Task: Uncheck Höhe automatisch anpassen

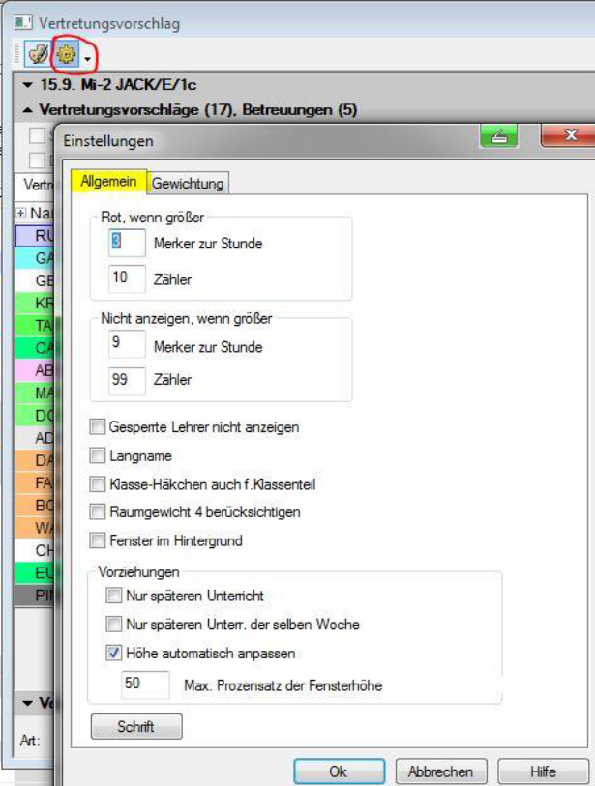Action: [x=114, y=653]
